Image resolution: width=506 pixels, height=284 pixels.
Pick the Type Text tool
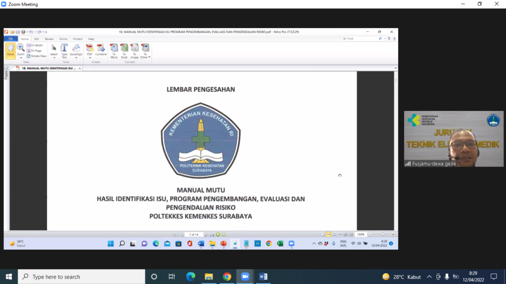pos(64,51)
